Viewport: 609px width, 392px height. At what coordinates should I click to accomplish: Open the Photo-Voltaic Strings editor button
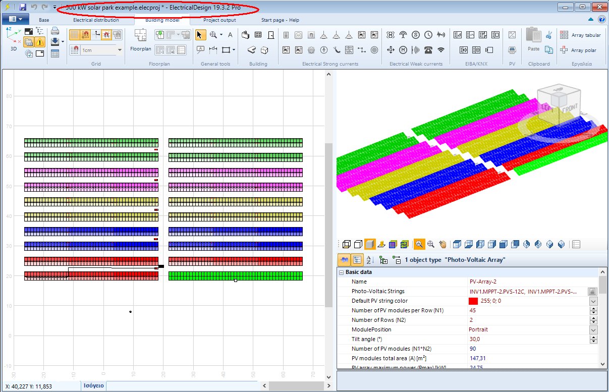591,291
